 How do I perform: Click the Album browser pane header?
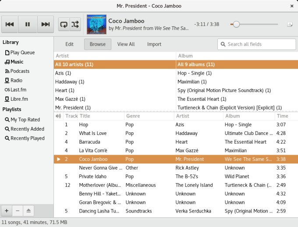tap(237, 56)
